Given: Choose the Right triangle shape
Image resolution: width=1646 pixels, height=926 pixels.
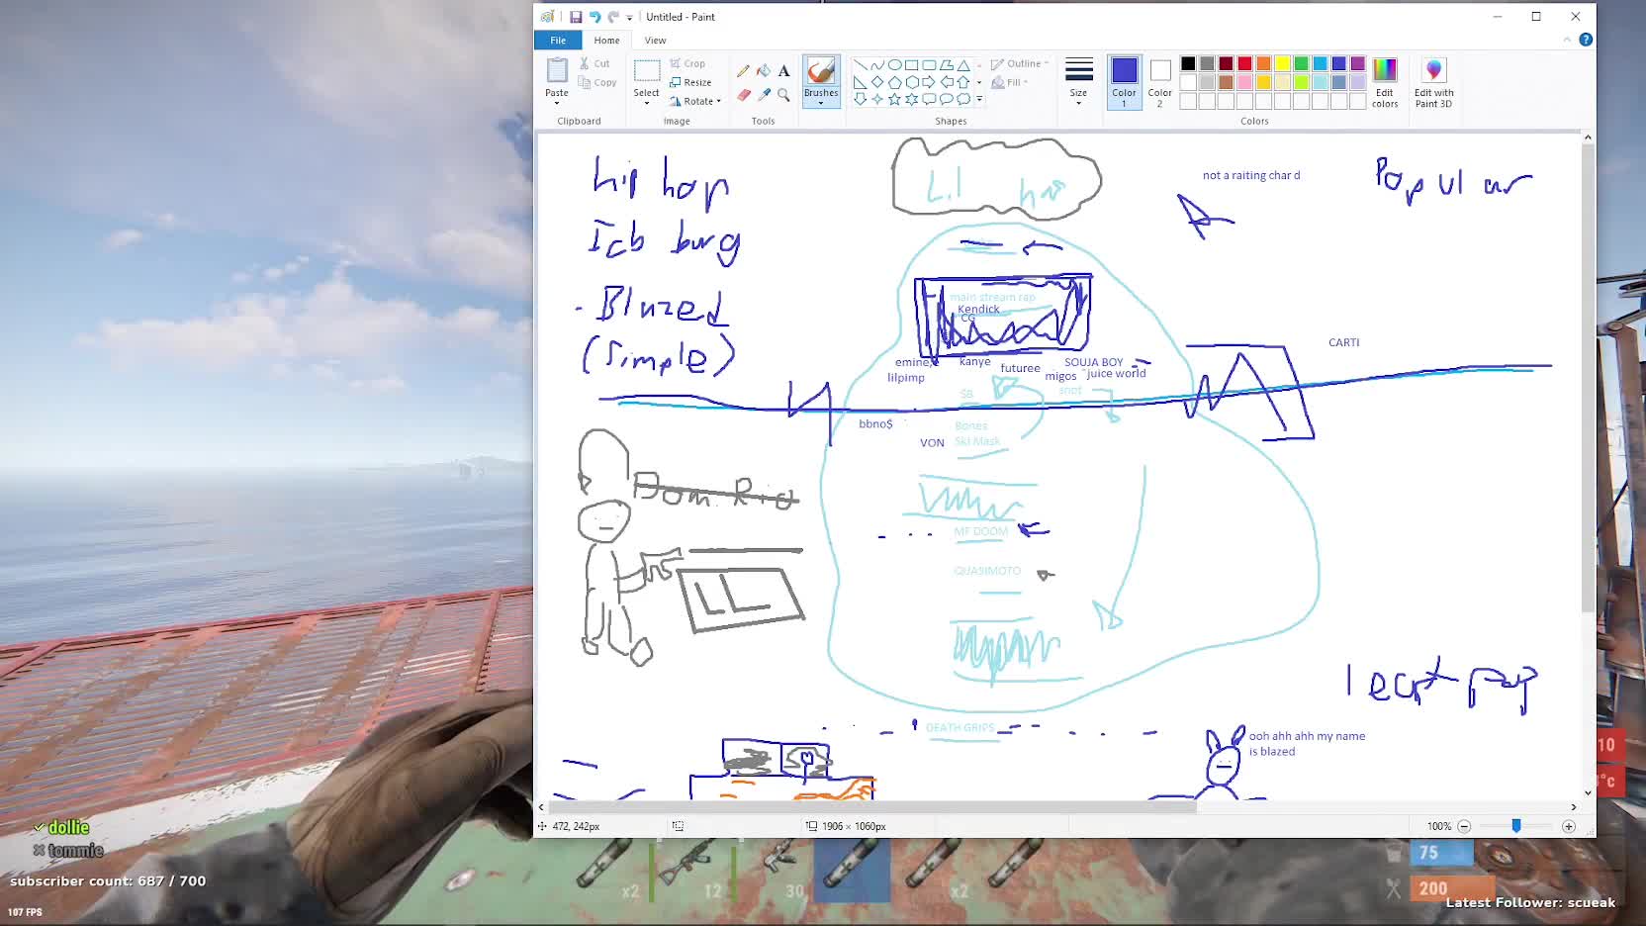Looking at the screenshot, I should pos(860,82).
